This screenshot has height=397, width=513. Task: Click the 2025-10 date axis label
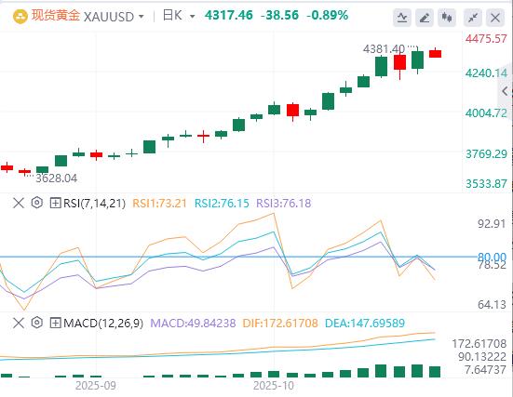pyautogui.click(x=274, y=386)
